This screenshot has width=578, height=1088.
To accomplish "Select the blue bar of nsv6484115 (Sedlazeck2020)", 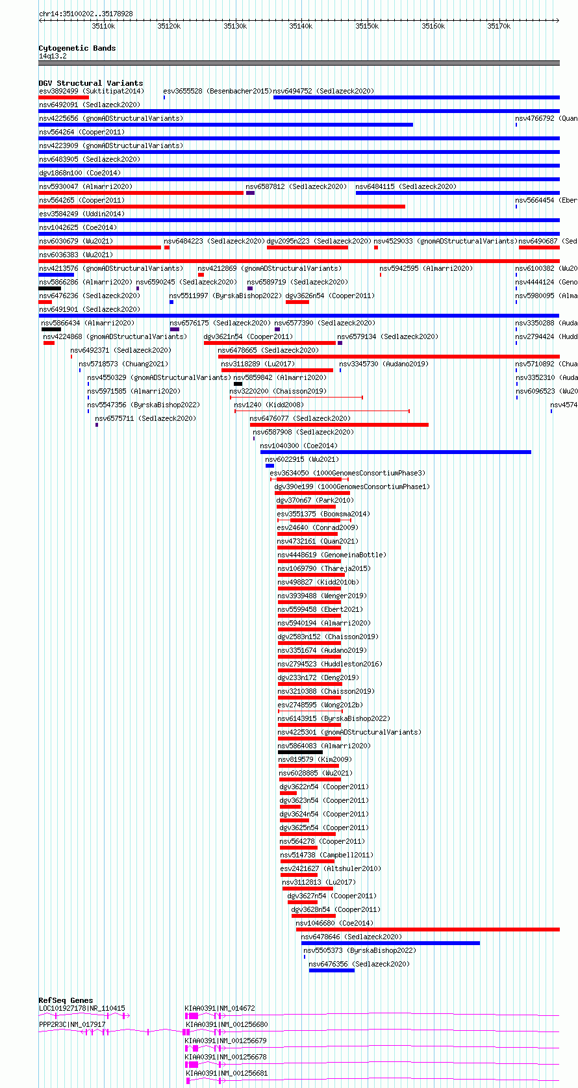I will point(457,193).
